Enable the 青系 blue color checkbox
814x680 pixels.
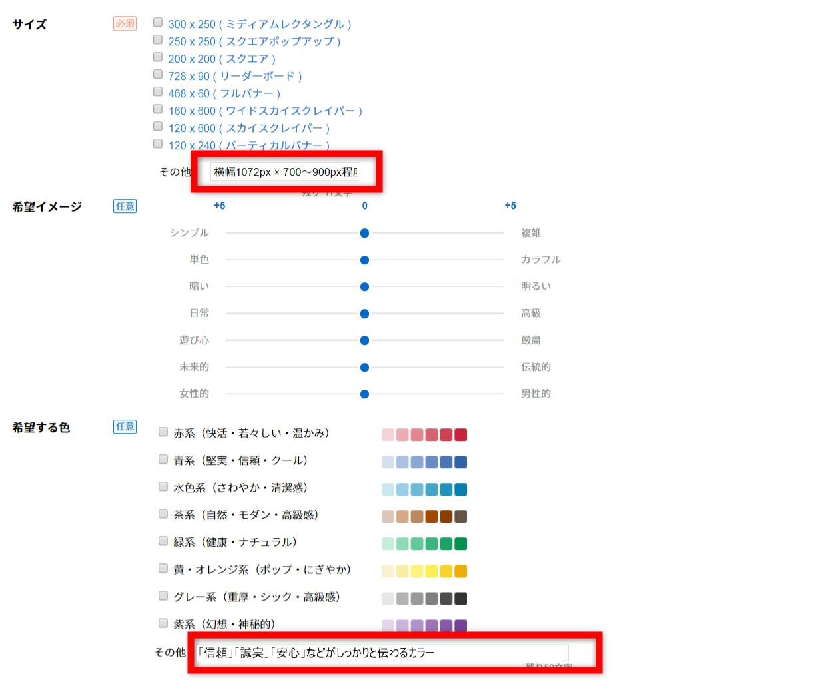pyautogui.click(x=163, y=460)
